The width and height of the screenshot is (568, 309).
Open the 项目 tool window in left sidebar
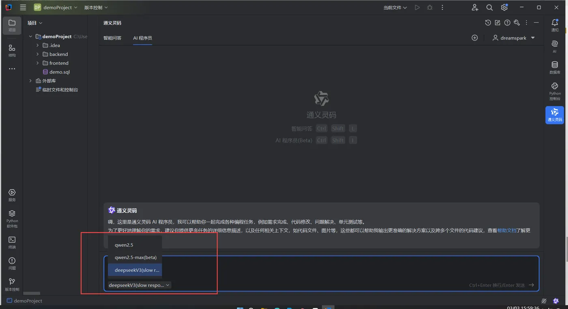(12, 25)
